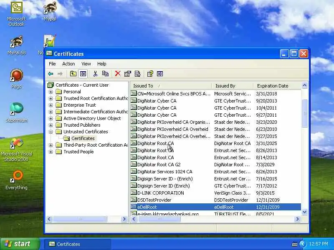The image size is (334, 250).
Task: Expand Intermediate Certification Authorities node
Action: [x=51, y=112]
